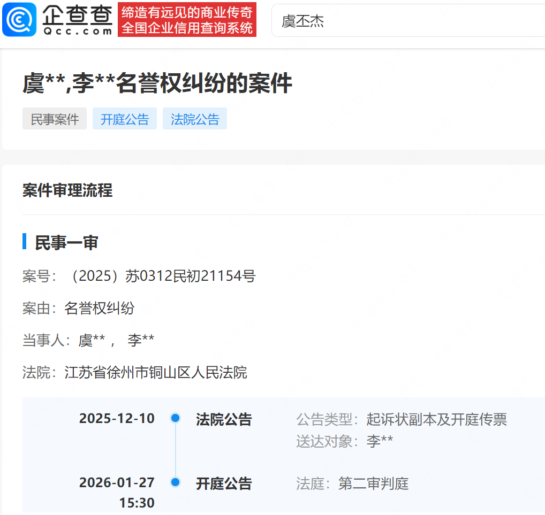Open party 李** in the 当事人 row

141,340
